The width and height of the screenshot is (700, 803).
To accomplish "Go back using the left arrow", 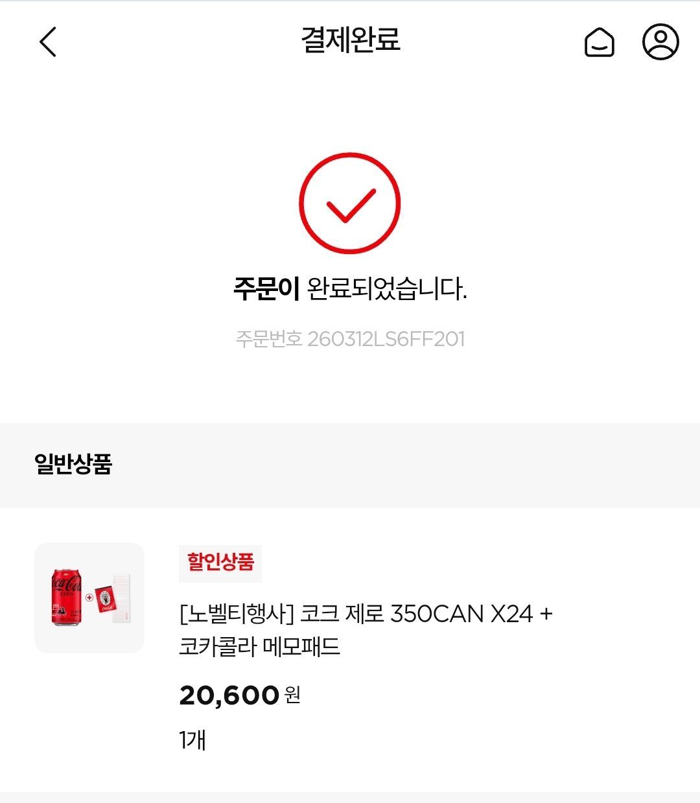I will coord(48,42).
